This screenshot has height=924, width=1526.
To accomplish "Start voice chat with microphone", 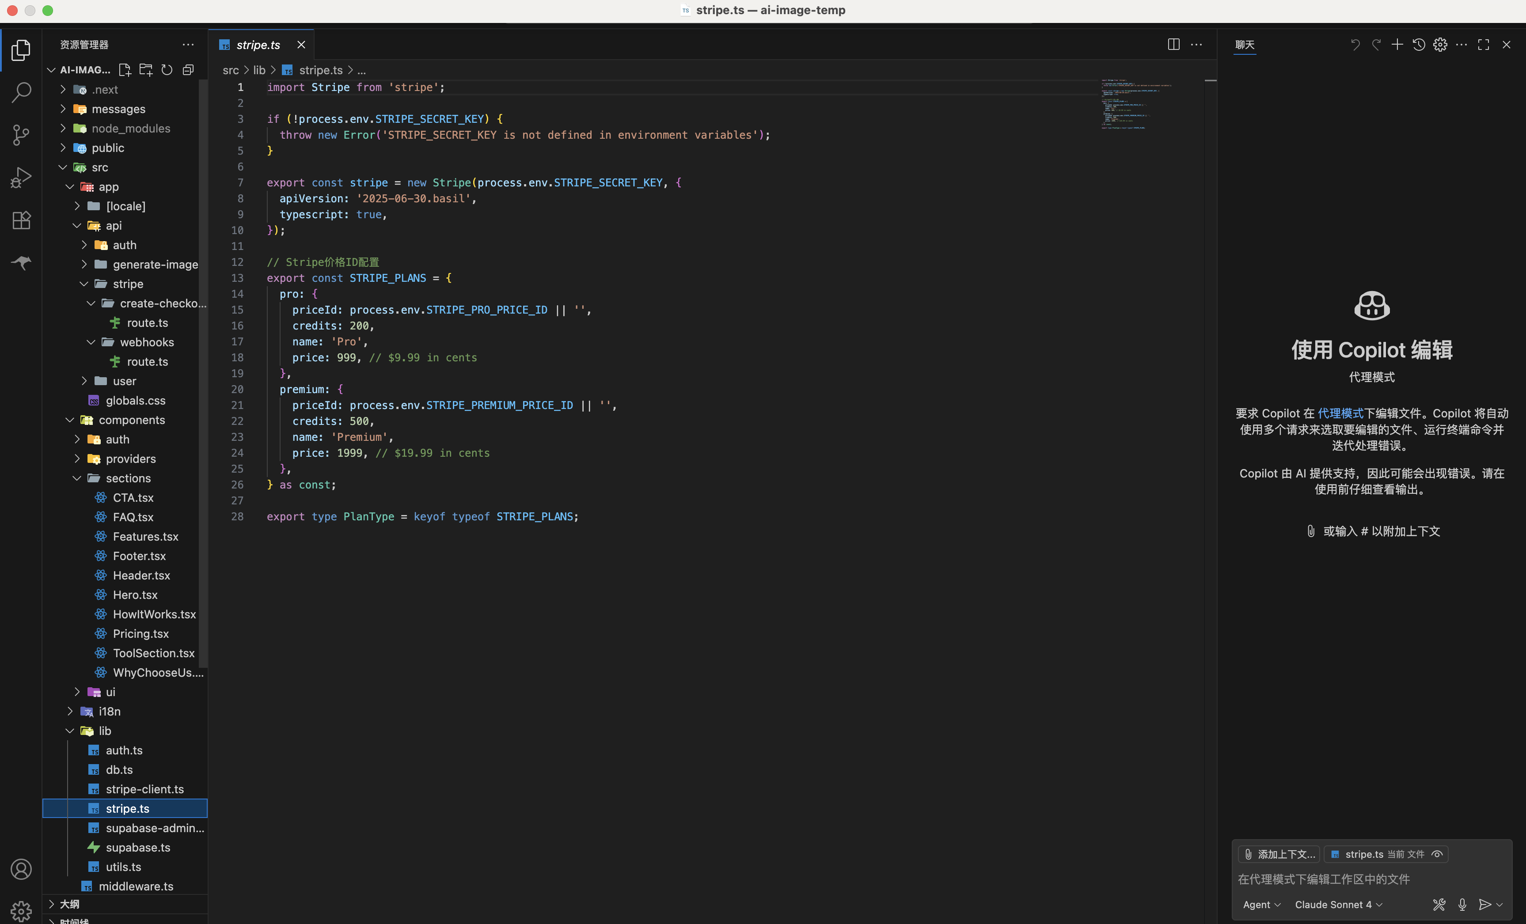I will tap(1462, 905).
